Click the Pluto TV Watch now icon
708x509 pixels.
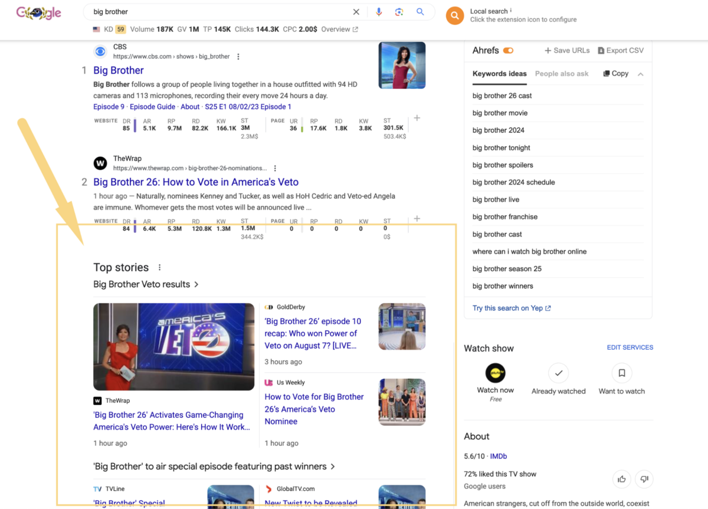[x=496, y=373]
